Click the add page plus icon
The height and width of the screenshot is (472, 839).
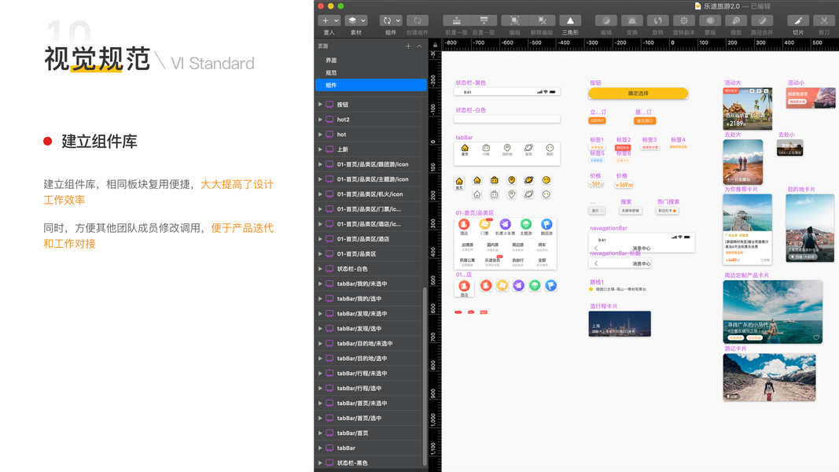coord(408,46)
